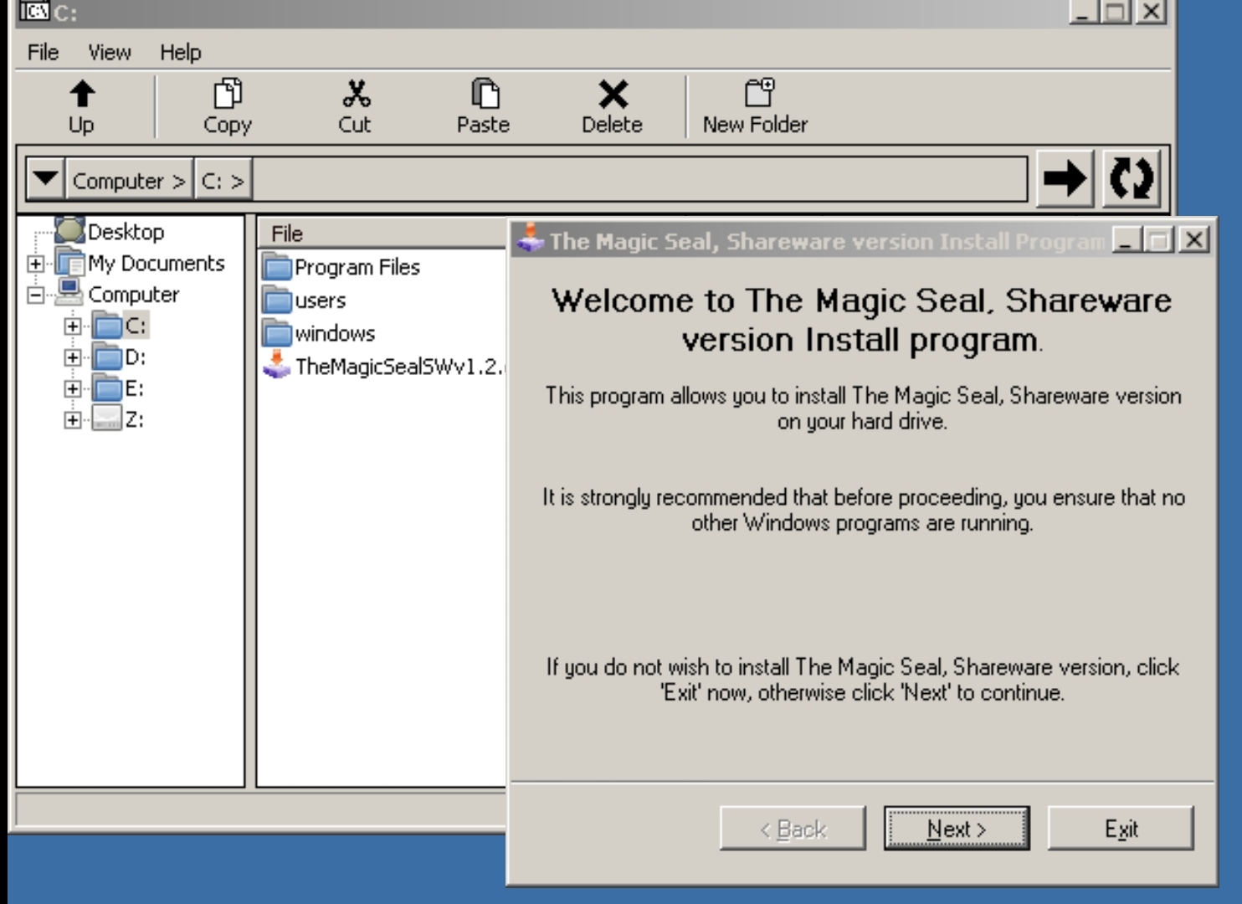This screenshot has width=1242, height=904.
Task: Click Exit to quit the installer
Action: (x=1121, y=829)
